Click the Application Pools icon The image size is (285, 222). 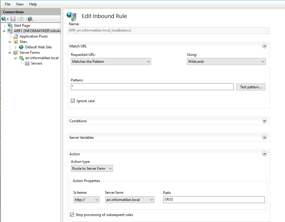click(x=16, y=36)
